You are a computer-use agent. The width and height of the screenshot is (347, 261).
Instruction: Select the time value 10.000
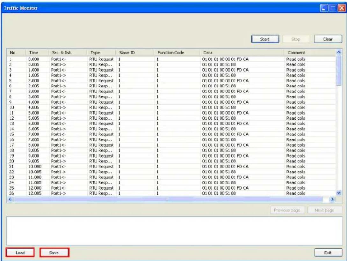pyautogui.click(x=35, y=167)
